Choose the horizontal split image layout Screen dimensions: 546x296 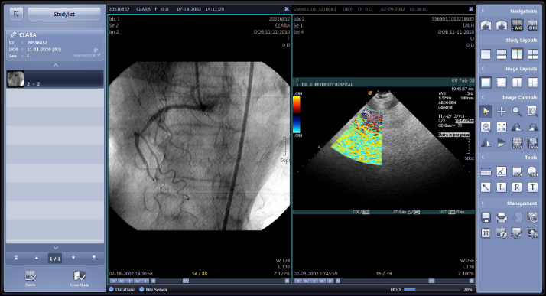pos(502,83)
